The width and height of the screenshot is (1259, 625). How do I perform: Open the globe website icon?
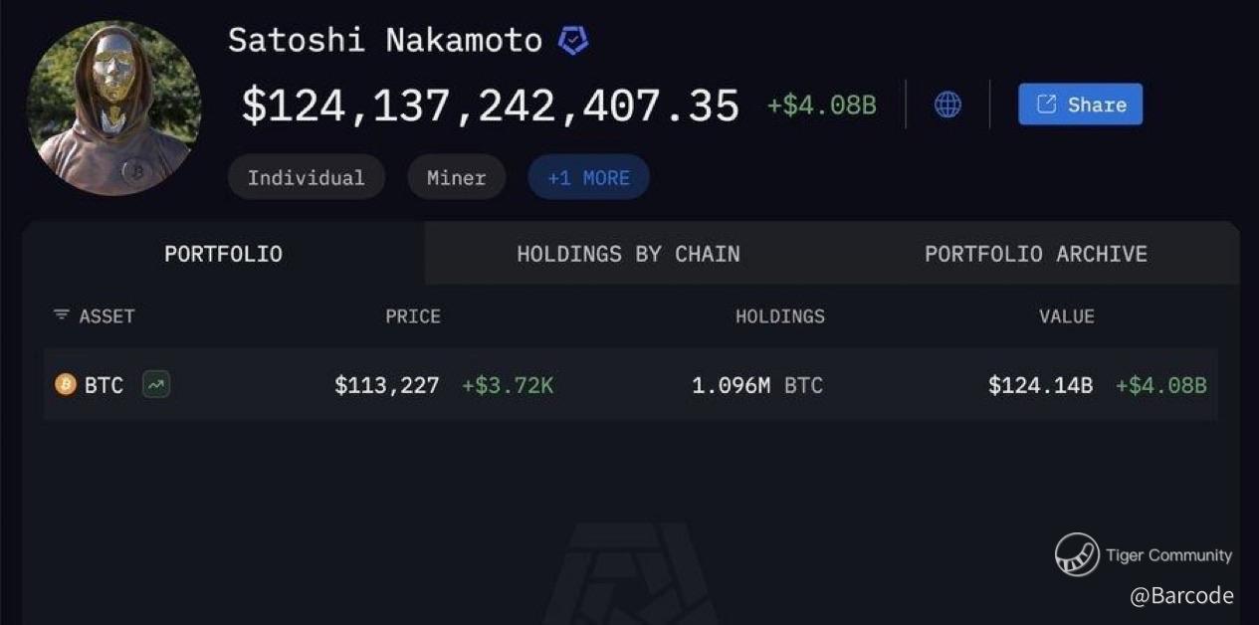pyautogui.click(x=947, y=104)
